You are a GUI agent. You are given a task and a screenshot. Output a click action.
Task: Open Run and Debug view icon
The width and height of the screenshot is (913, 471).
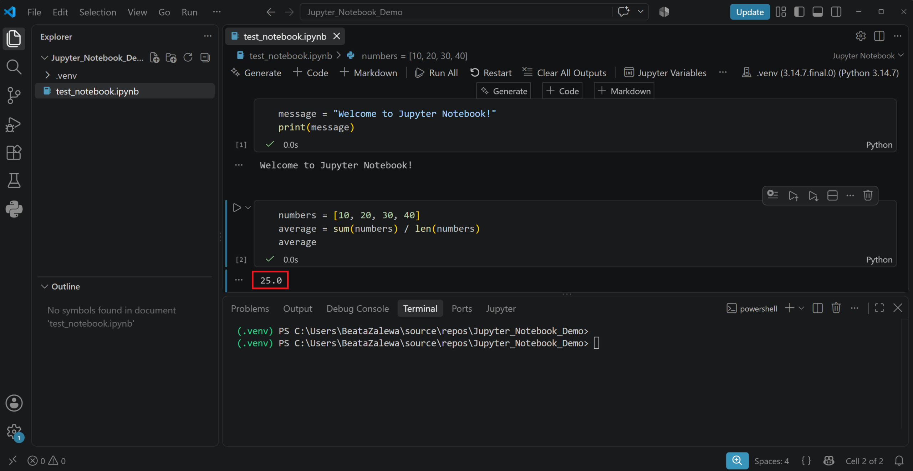coord(14,124)
